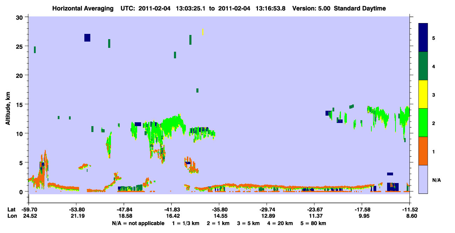Click the end time '13:16:53.8'
Screen dimensions: 455x233
click(270, 8)
